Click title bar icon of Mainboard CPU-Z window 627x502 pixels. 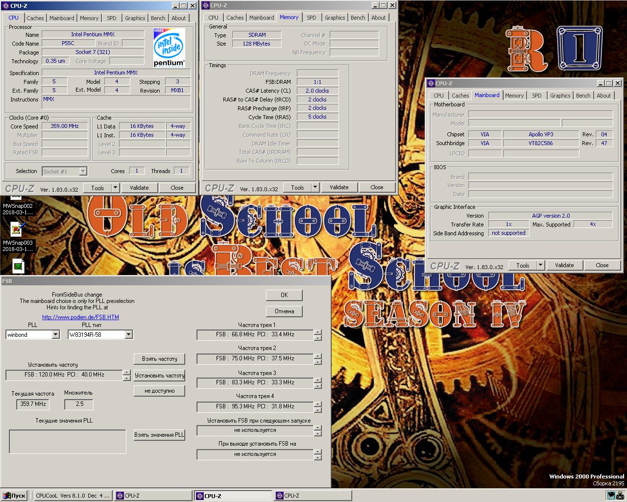point(431,83)
